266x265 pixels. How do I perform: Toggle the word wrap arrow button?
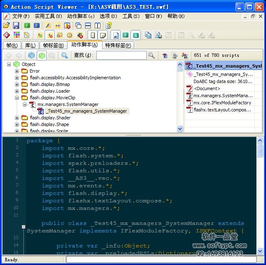coord(115,35)
